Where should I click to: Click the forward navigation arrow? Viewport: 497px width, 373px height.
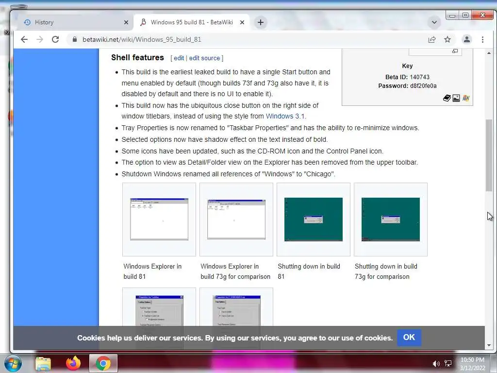pos(40,39)
